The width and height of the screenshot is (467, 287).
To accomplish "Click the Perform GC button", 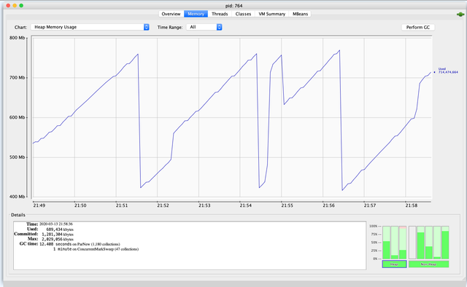I will pos(418,28).
